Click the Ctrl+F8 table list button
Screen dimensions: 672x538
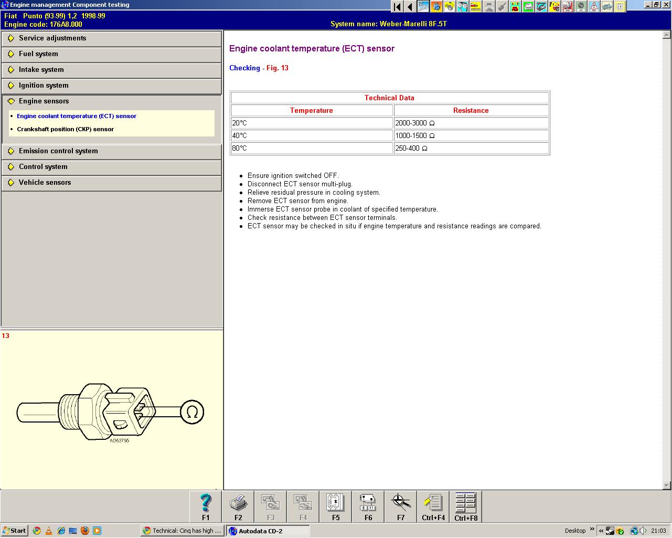[x=466, y=507]
